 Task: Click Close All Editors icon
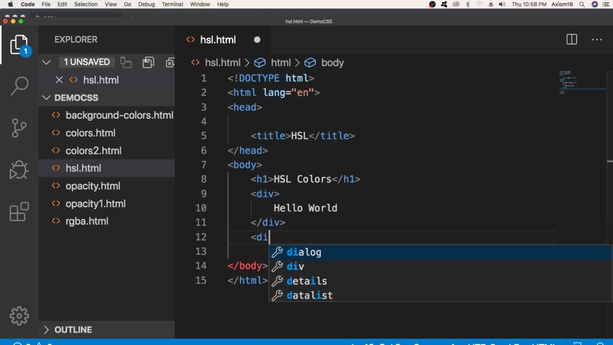click(170, 62)
